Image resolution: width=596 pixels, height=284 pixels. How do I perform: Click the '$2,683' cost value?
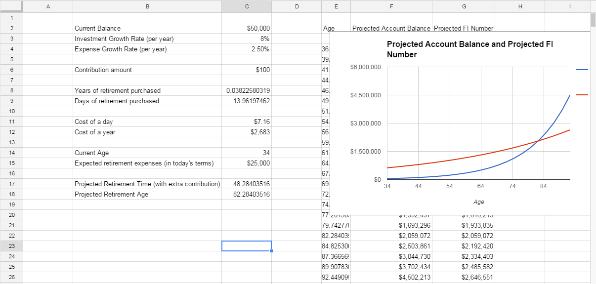pos(247,132)
